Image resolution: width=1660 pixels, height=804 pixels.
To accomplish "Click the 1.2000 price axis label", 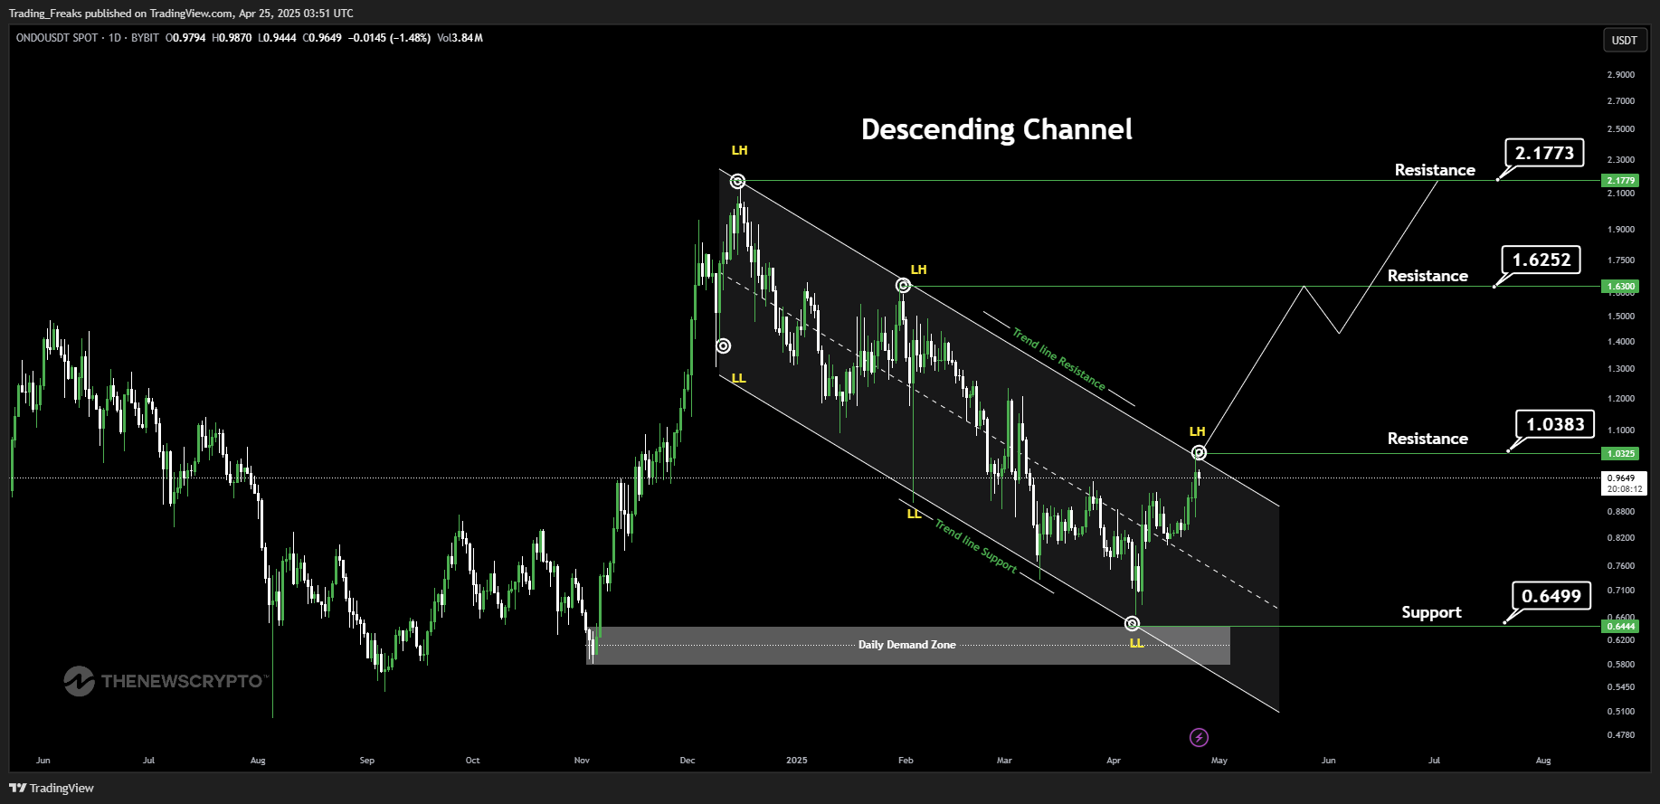I will click(x=1621, y=399).
